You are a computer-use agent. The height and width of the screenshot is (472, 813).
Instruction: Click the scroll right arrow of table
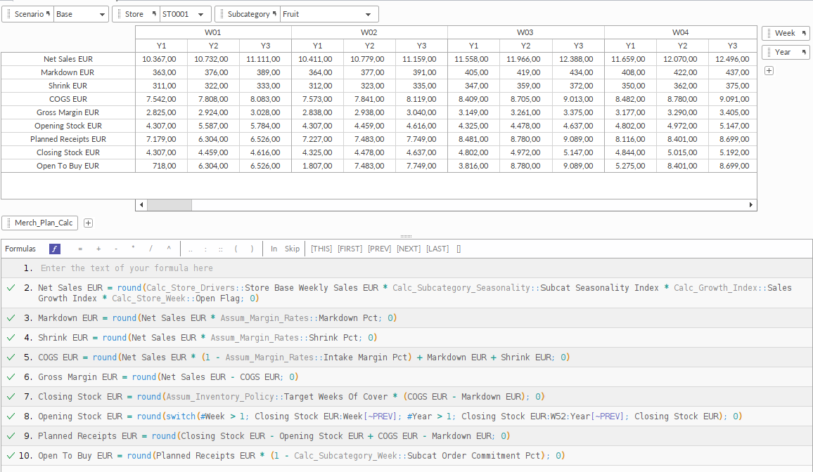pyautogui.click(x=751, y=205)
